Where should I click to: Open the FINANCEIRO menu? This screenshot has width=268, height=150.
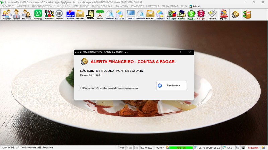coord(121,6)
